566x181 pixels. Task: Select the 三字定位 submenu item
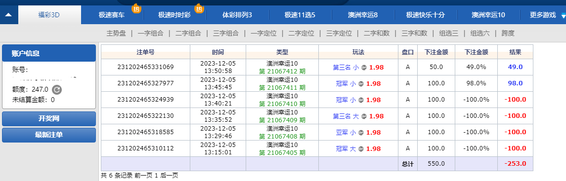[x=339, y=34]
